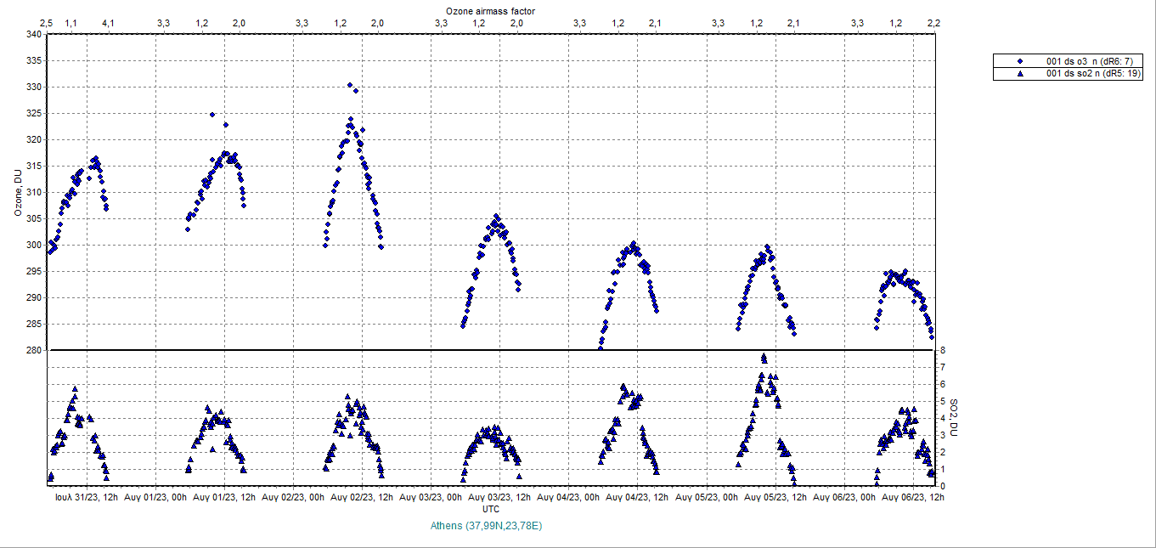Click the diamond marker icon in the legend
Image resolution: width=1156 pixels, height=548 pixels.
(x=1020, y=61)
